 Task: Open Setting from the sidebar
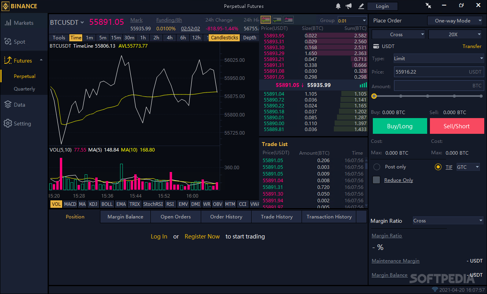click(x=17, y=124)
